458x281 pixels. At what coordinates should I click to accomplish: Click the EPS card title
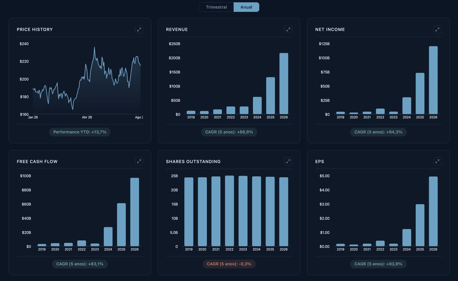[320, 162]
